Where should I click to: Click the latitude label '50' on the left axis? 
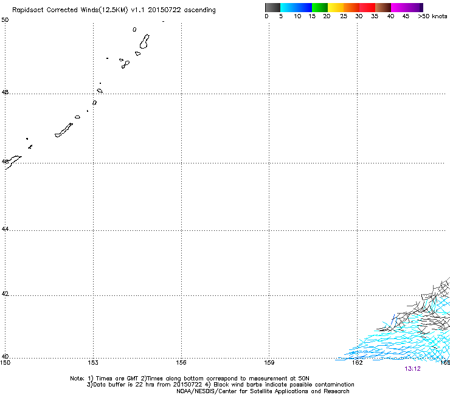click(5, 20)
